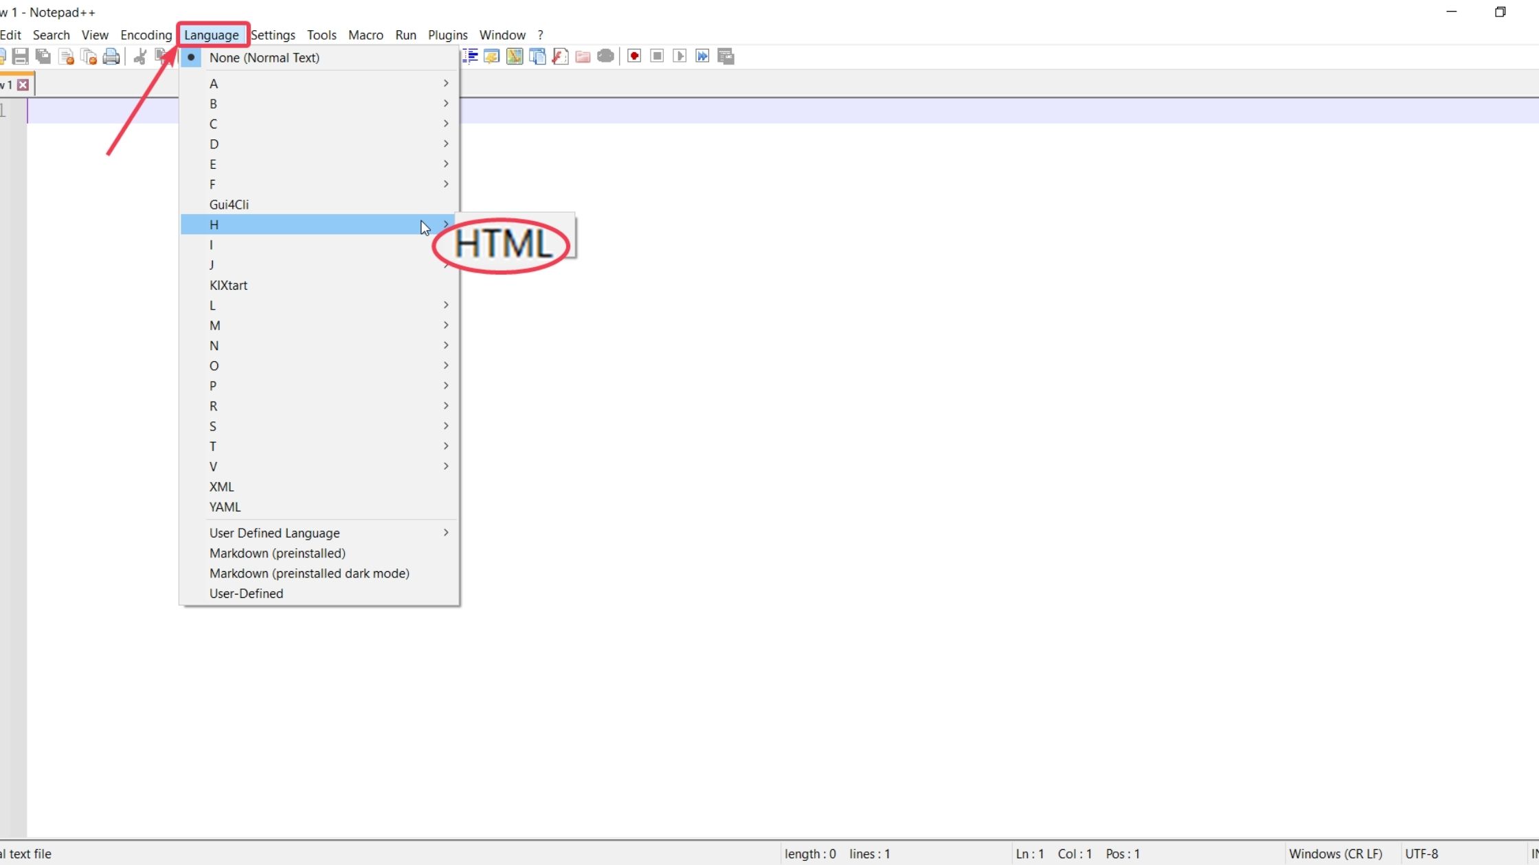Choose HTML from the H submenu
This screenshot has width=1539, height=865.
click(504, 244)
